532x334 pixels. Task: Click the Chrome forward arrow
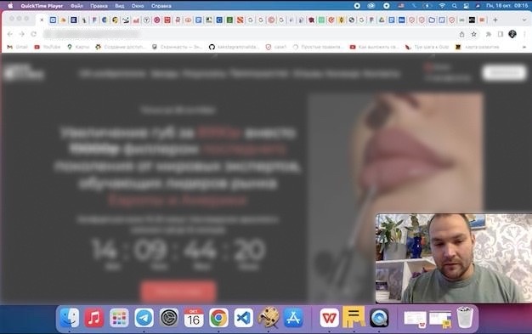point(22,34)
